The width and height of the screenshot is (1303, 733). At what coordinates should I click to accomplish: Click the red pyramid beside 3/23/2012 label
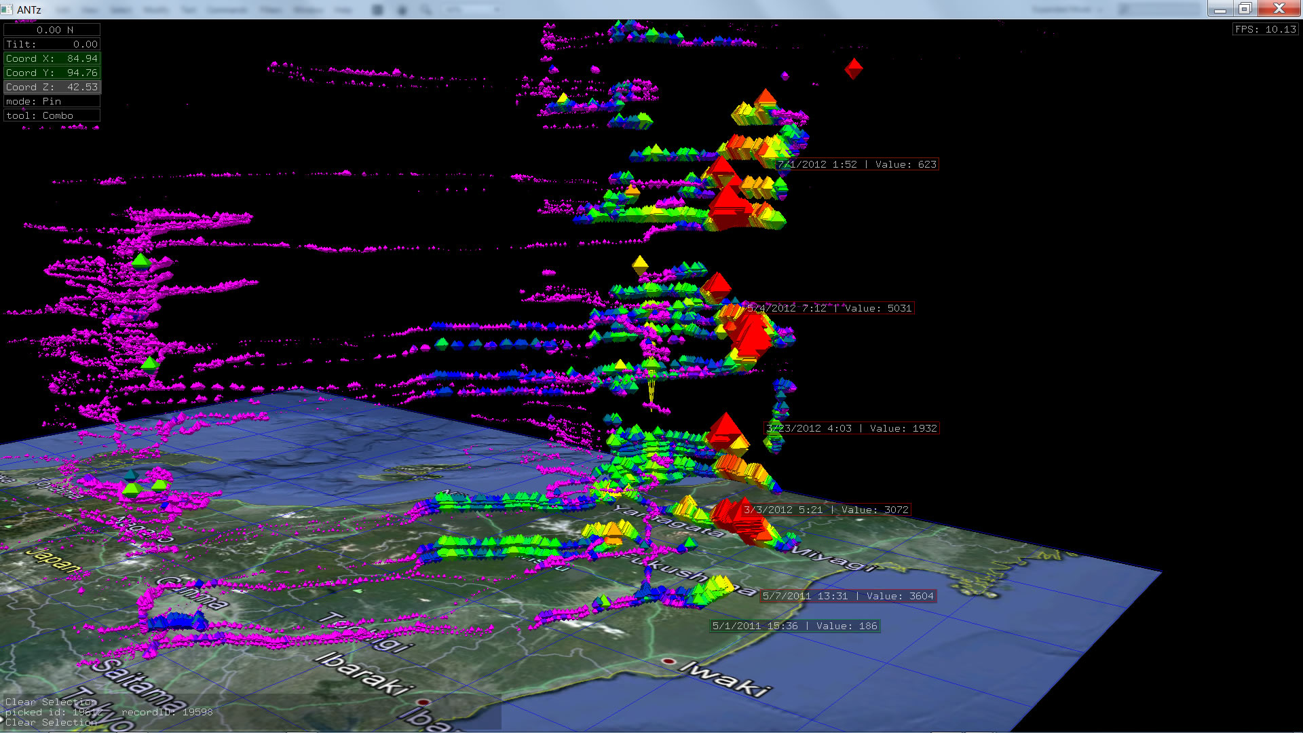tap(724, 428)
